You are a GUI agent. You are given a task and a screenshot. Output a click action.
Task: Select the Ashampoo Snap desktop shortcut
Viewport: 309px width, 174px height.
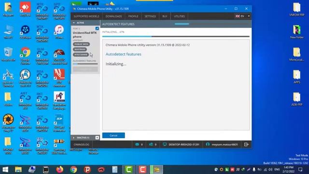8,123
